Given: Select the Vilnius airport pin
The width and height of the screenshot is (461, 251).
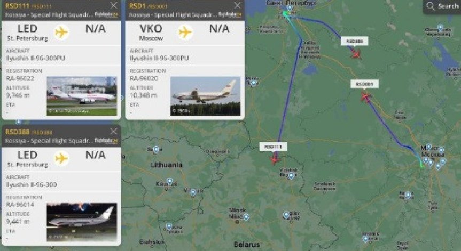Looking at the screenshot, I should [193, 193].
